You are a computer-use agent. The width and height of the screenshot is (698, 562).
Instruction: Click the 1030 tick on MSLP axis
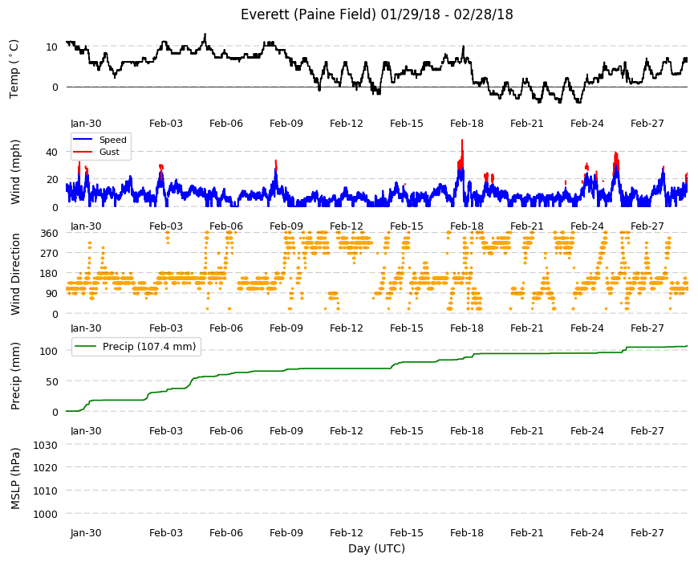coord(46,445)
